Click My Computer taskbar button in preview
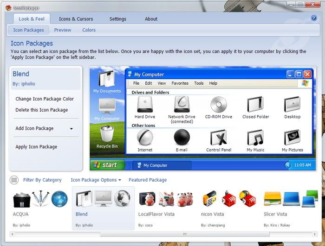Image resolution: width=325 pixels, height=246 pixels. click(x=162, y=165)
